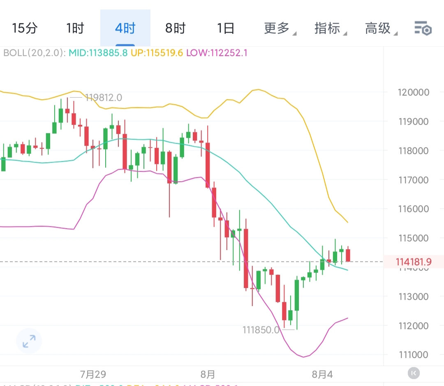Select the 111850.0 low price marker
Viewport: 444px width, 386px height.
click(261, 330)
